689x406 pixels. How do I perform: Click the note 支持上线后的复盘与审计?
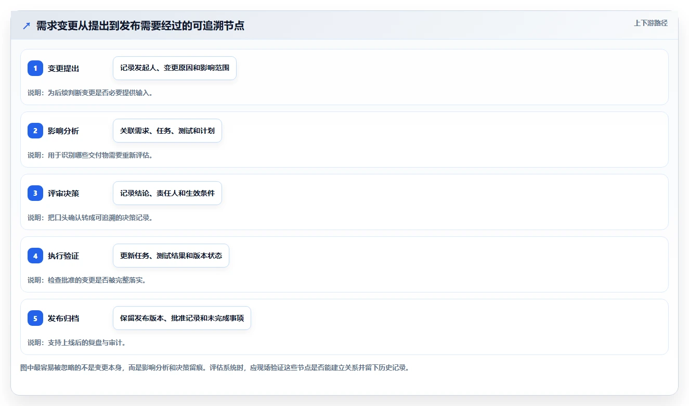[77, 342]
